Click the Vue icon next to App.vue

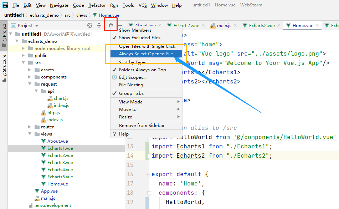37,191
